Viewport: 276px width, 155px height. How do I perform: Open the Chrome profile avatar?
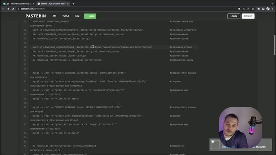[268, 9]
